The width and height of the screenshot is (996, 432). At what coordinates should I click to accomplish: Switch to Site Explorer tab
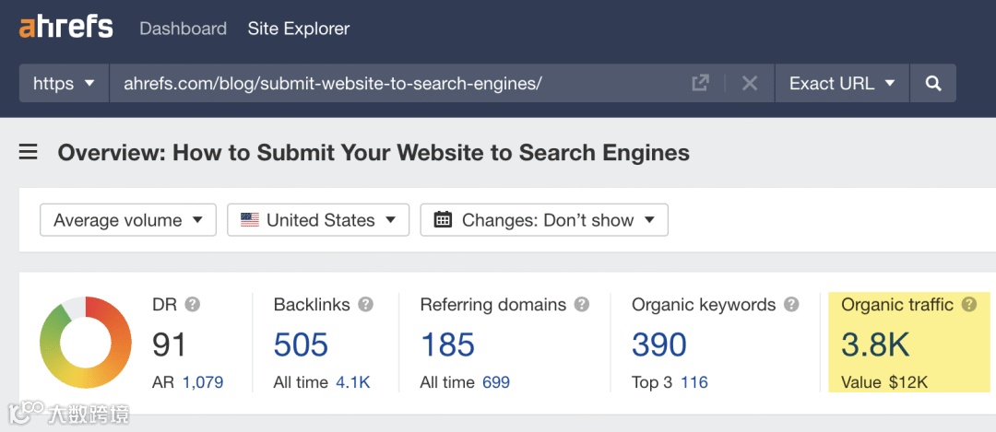(x=299, y=29)
